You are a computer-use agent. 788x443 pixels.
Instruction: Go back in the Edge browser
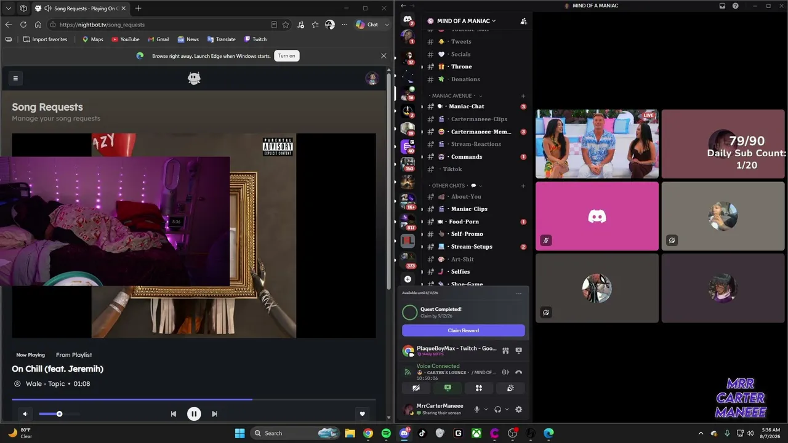[x=8, y=25]
